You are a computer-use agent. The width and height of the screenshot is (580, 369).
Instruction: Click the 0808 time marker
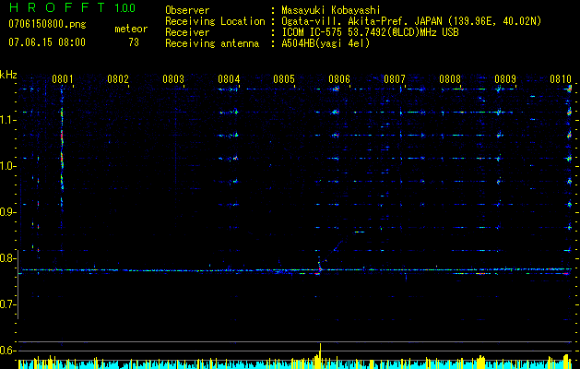click(x=450, y=79)
